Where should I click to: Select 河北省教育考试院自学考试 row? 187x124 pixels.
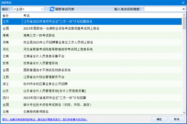[x=92, y=49]
